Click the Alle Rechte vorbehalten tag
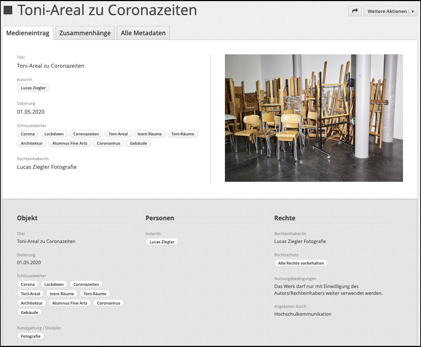 point(301,263)
